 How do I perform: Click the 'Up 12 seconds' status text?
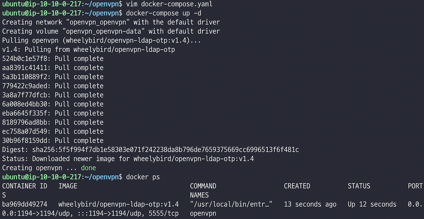(x=372, y=204)
